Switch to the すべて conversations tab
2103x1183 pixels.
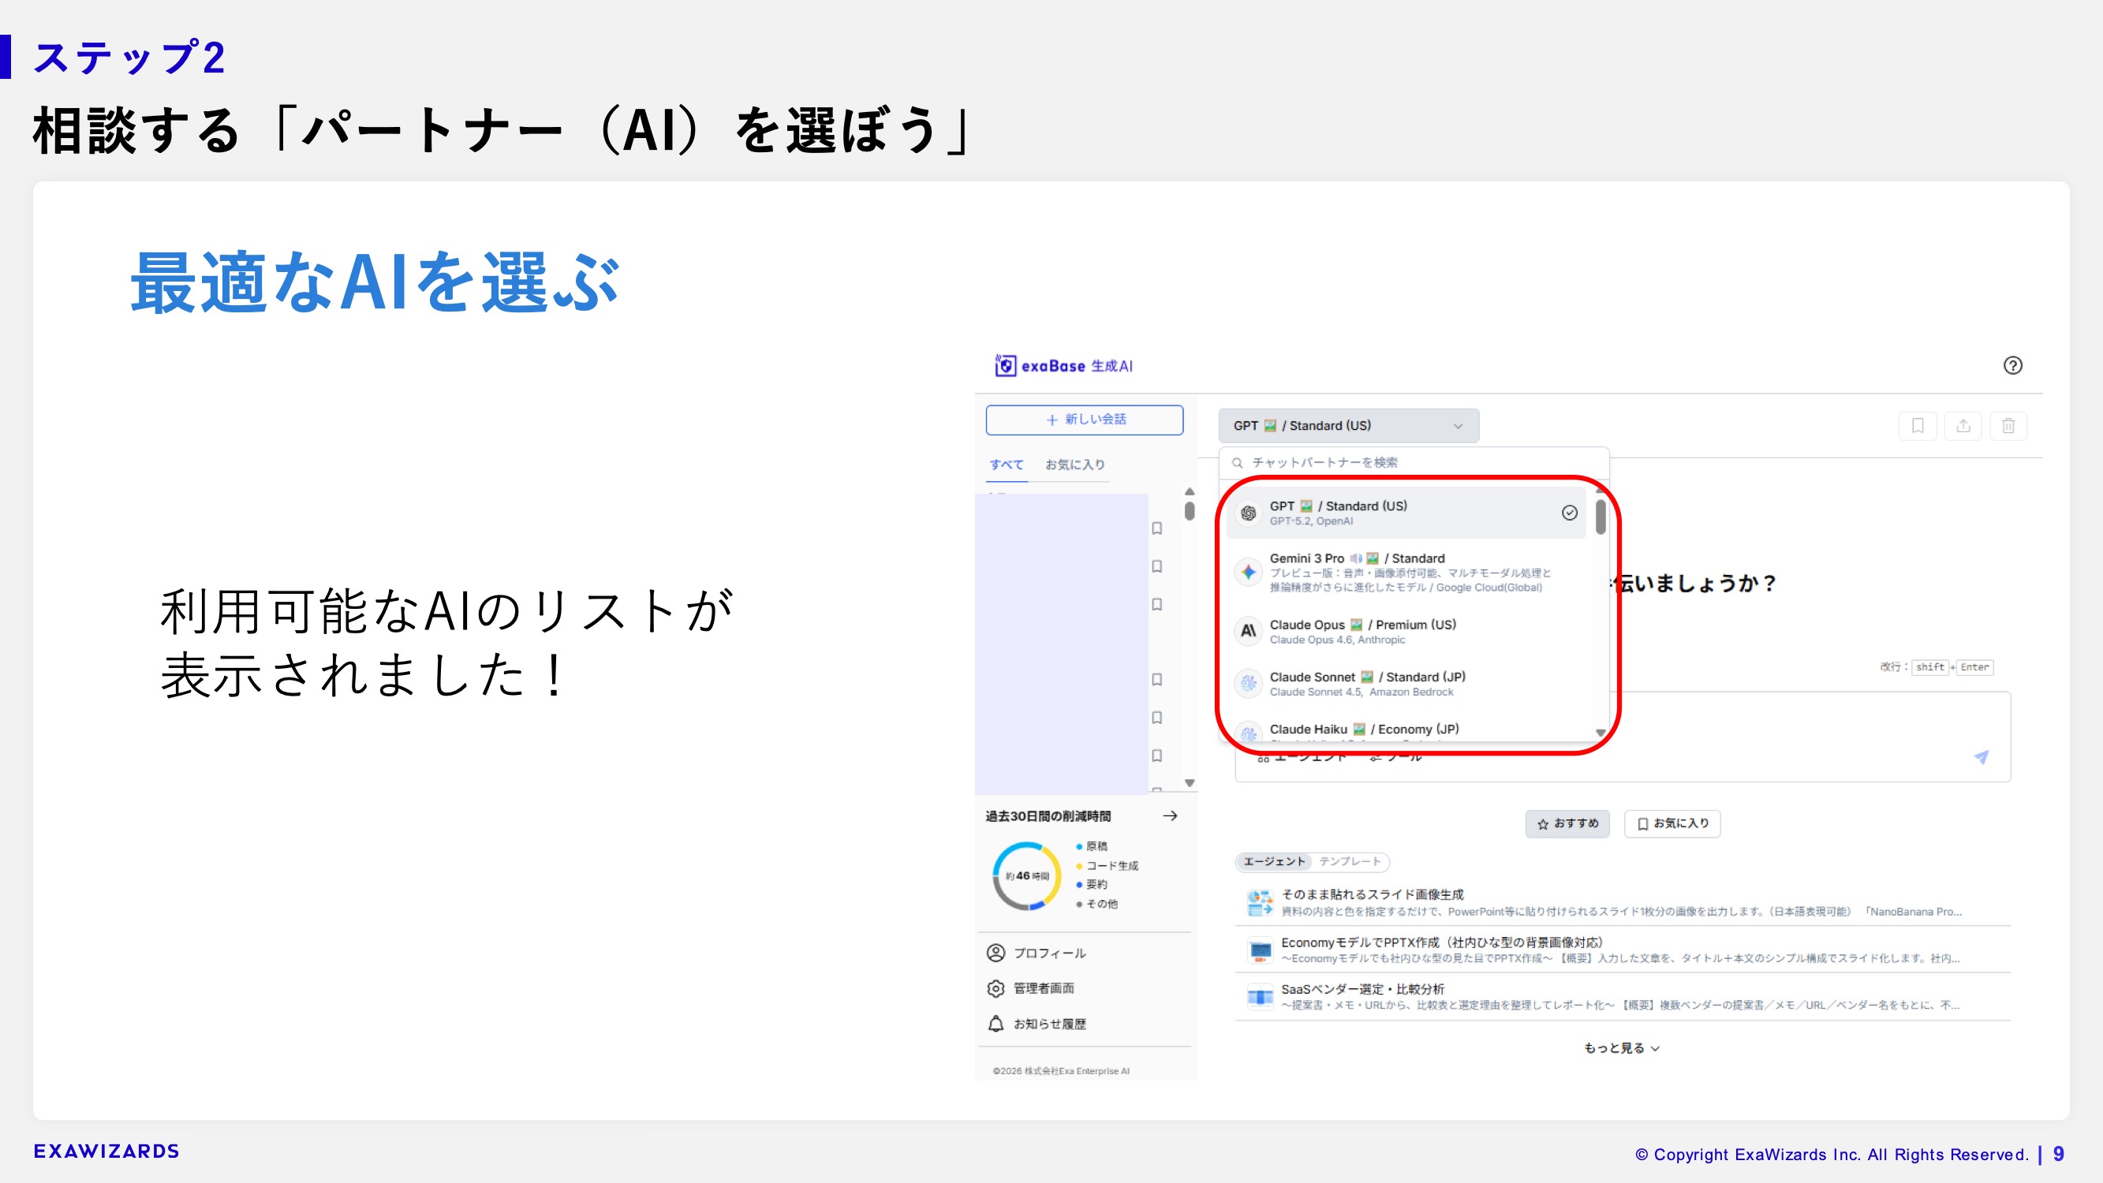tap(1007, 465)
